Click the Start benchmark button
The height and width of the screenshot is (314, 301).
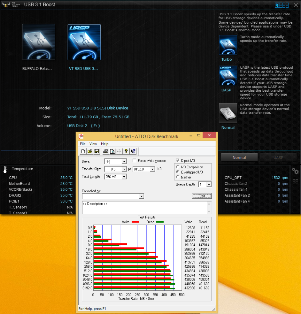click(201, 196)
